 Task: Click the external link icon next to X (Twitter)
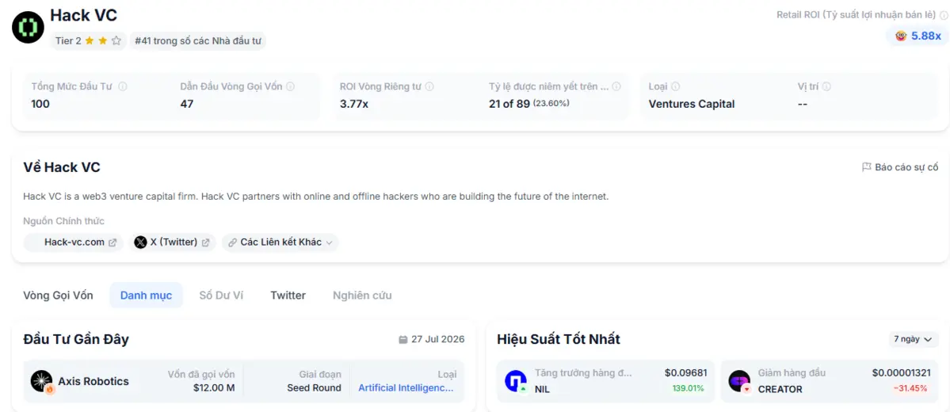pos(205,242)
